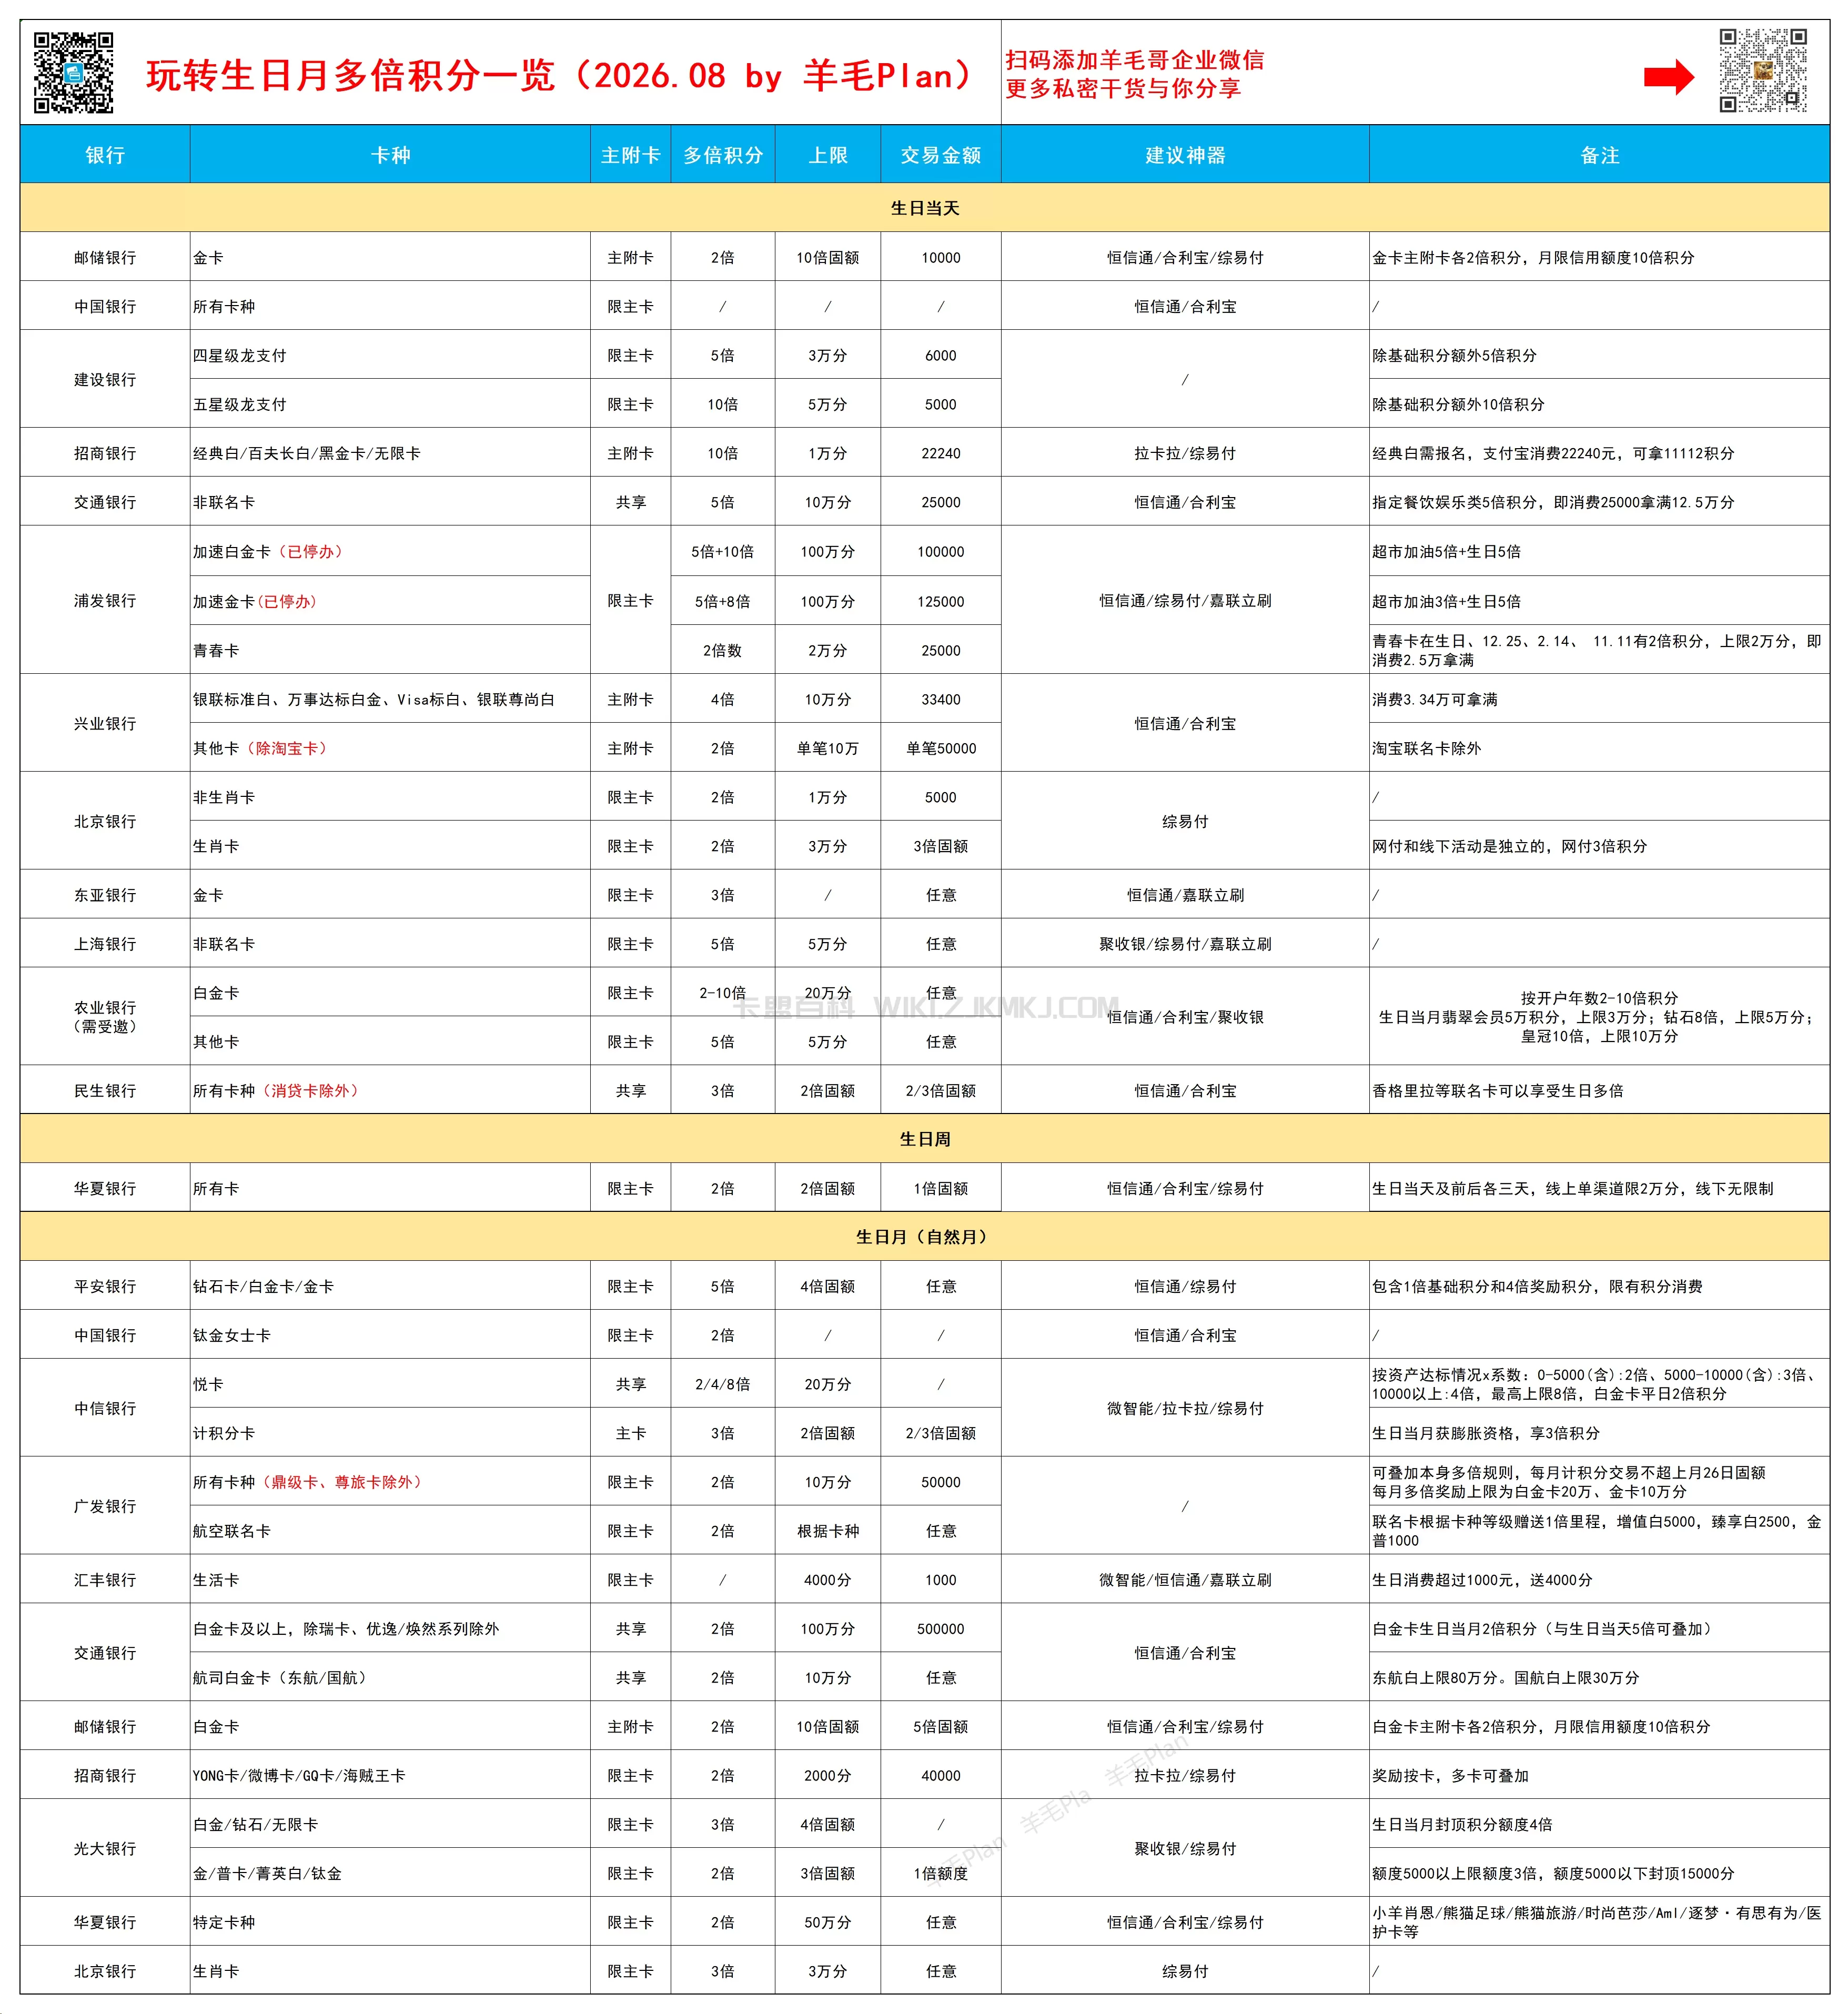The height and width of the screenshot is (2014, 1848).
Task: Click the "平安银行" bank cell
Action: pos(105,1286)
